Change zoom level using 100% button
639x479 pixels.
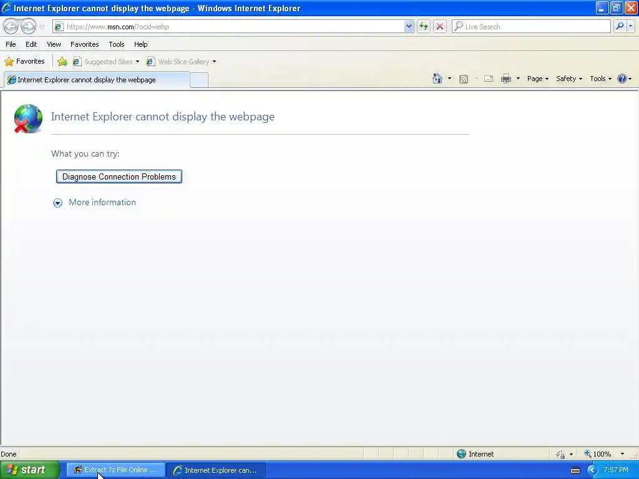597,454
